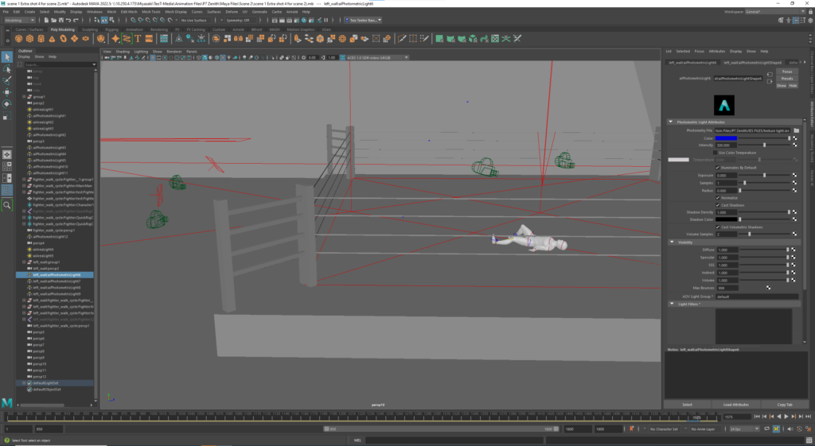Collapse the Photometric Light Attributes section

[x=670, y=122]
